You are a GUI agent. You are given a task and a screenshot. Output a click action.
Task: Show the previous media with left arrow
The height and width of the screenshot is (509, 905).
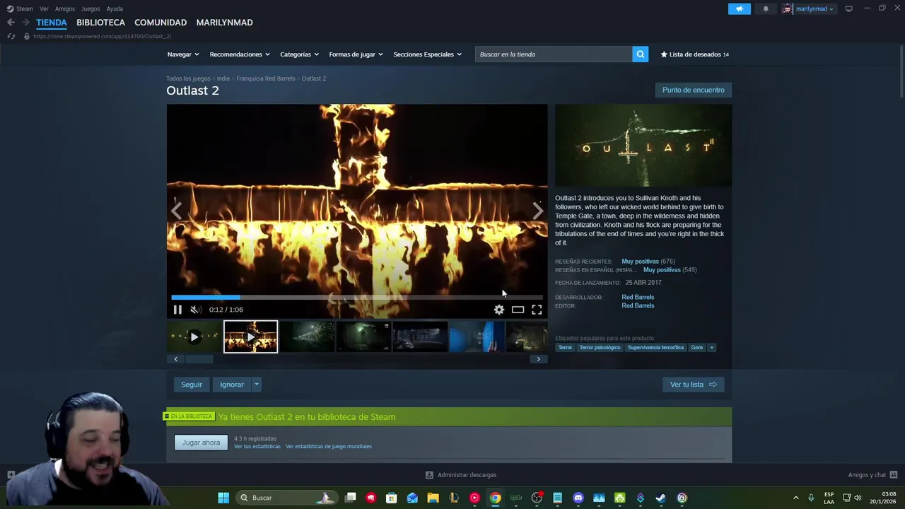coord(176,210)
